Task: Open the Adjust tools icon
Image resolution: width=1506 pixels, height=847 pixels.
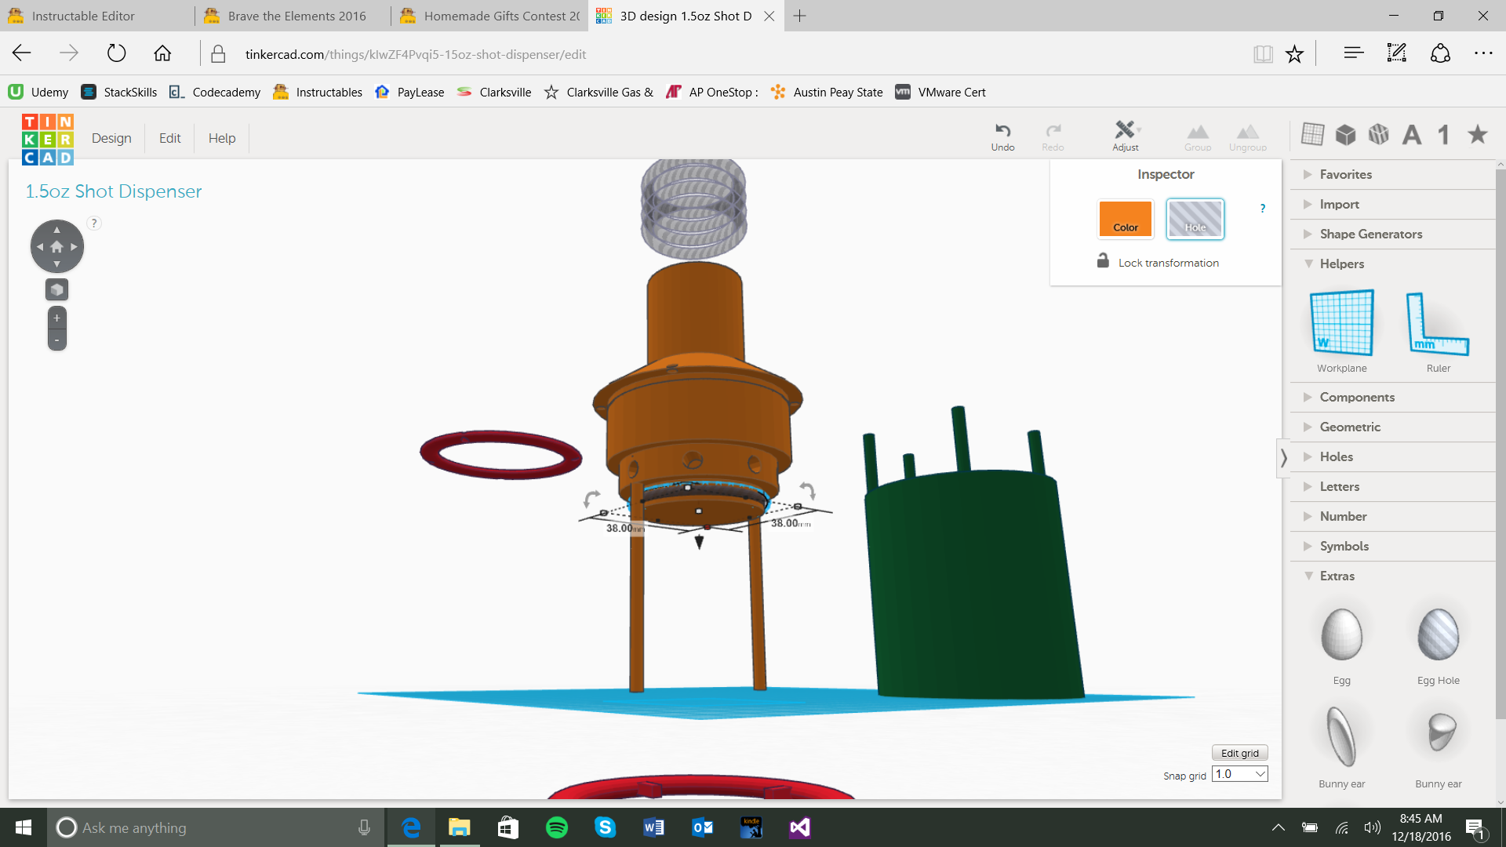Action: (1125, 130)
